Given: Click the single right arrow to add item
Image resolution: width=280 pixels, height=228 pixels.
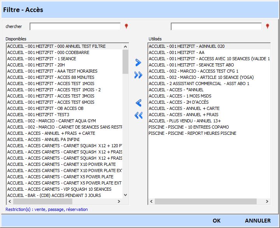Looking at the screenshot, I should [x=138, y=63].
